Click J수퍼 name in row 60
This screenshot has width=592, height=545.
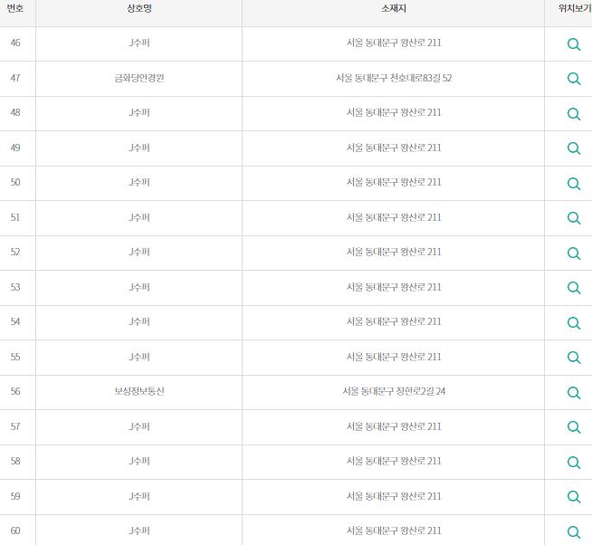(139, 531)
